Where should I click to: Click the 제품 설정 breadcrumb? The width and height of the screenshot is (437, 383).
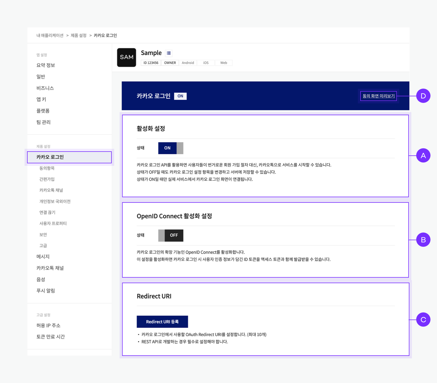coord(79,36)
